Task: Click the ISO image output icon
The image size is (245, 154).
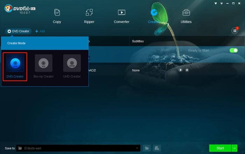Action: (x=157, y=148)
